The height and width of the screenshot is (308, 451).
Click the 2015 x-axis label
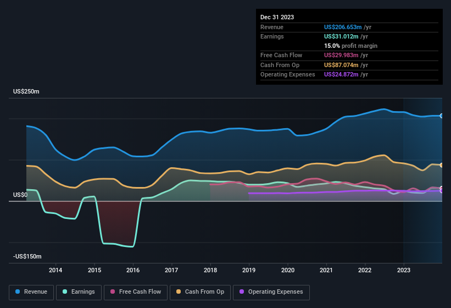[94, 270]
